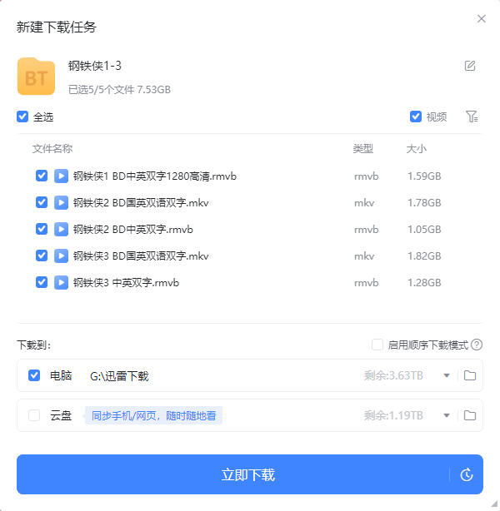The width and height of the screenshot is (500, 511).
Task: Enable the 云盘 destination checkbox
Action: pos(34,415)
